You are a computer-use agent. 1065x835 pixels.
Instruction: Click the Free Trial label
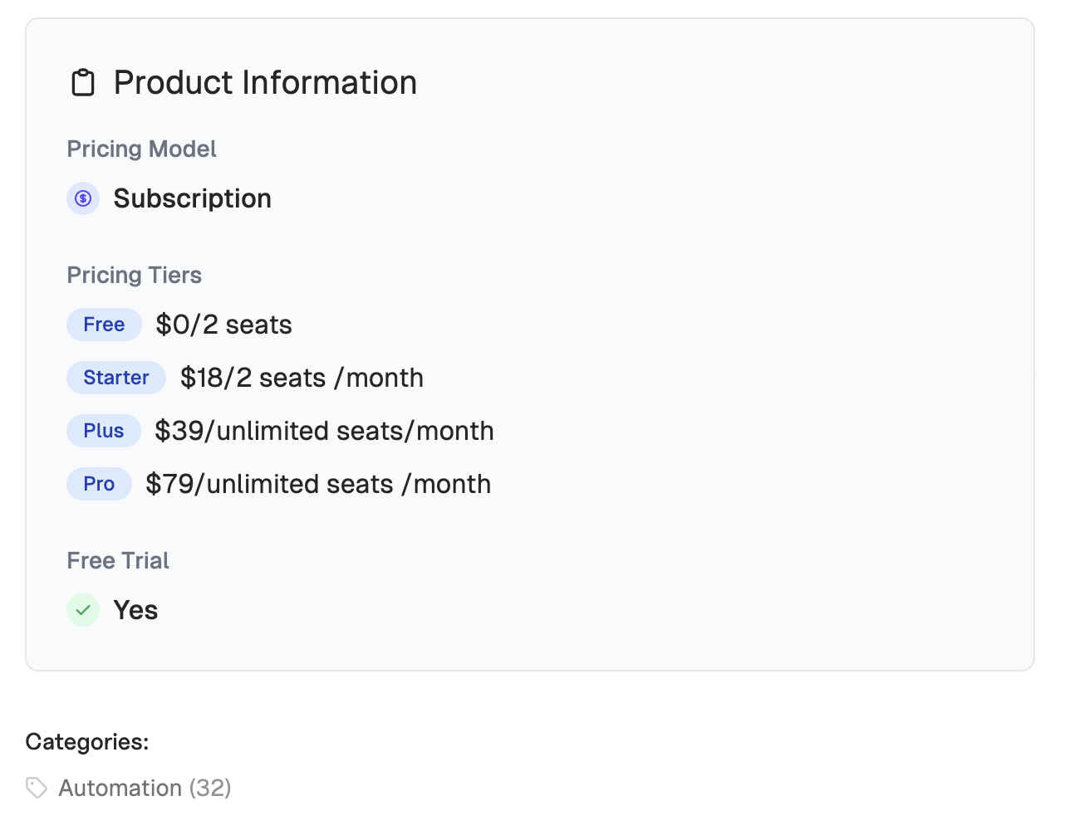coord(118,561)
